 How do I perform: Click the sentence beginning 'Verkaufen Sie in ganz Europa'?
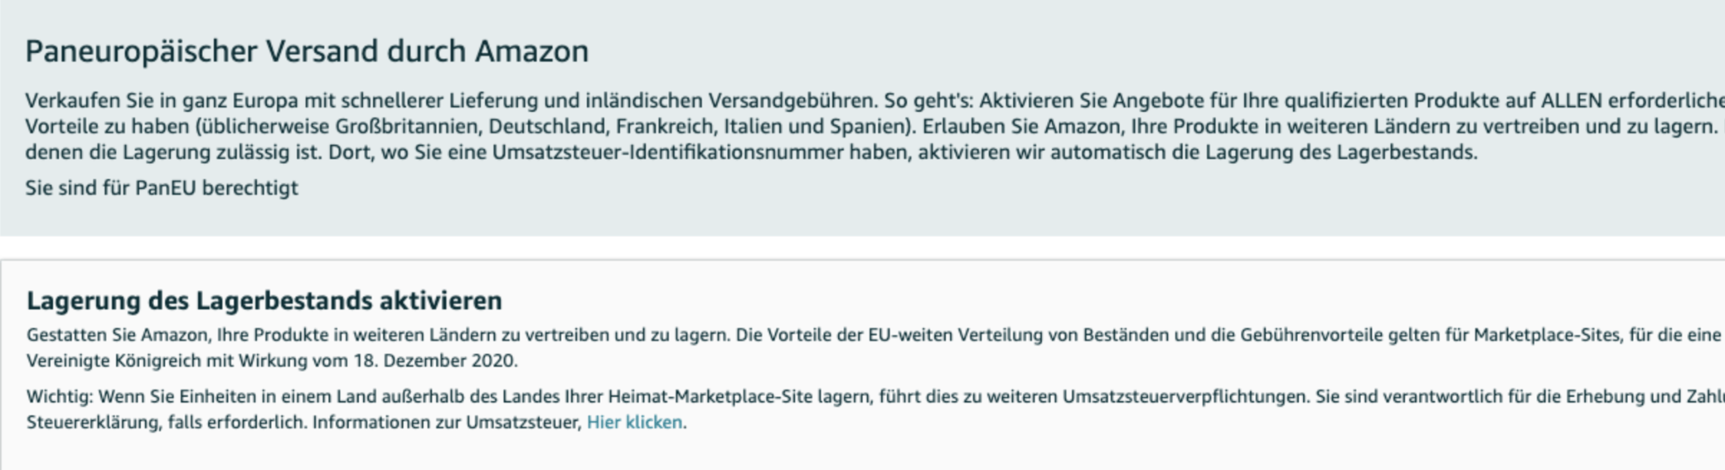(x=451, y=101)
